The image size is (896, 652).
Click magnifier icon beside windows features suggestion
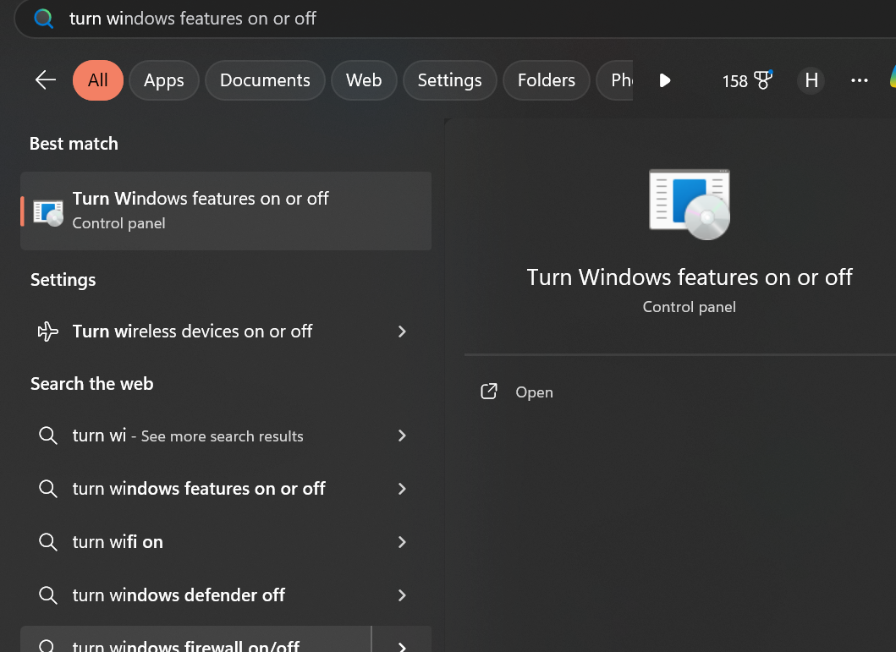point(48,489)
